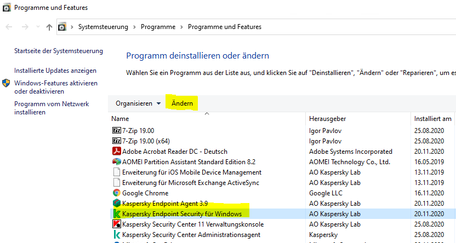Select Systemsteuerung breadcrumb segment
This screenshot has height=243, width=456.
point(103,27)
